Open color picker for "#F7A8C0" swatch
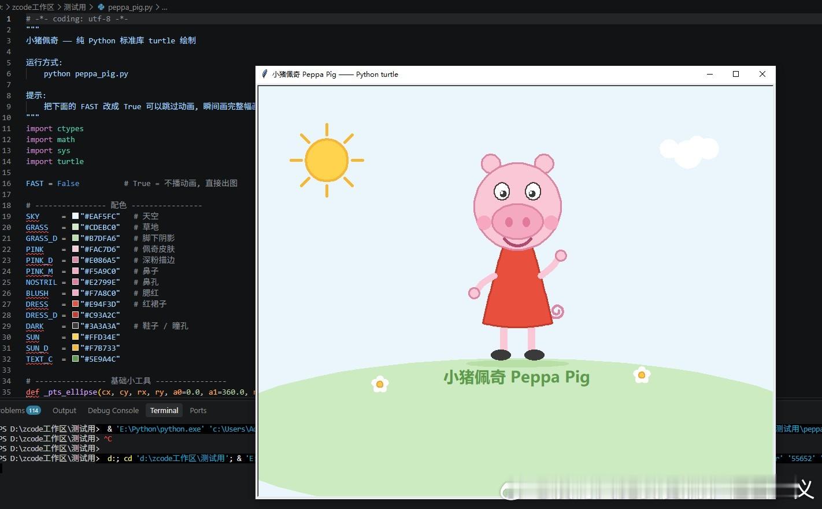 [x=75, y=293]
